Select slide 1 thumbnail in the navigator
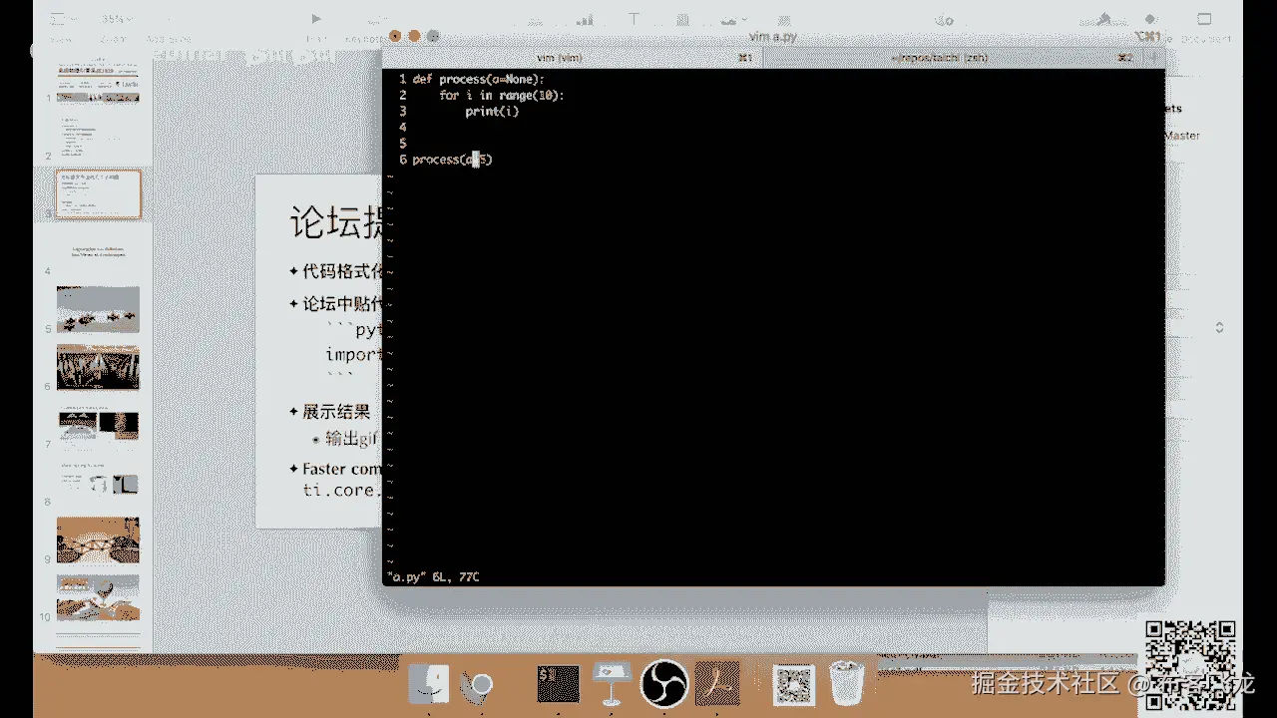The width and height of the screenshot is (1277, 718). pyautogui.click(x=98, y=81)
